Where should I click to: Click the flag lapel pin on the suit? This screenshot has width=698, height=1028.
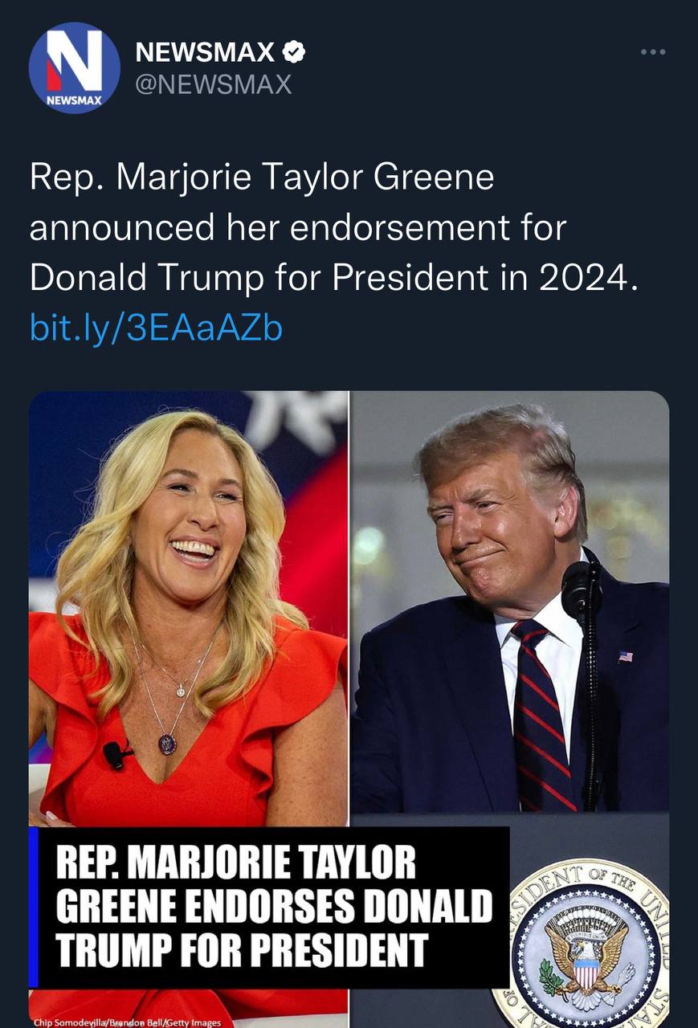(x=625, y=656)
